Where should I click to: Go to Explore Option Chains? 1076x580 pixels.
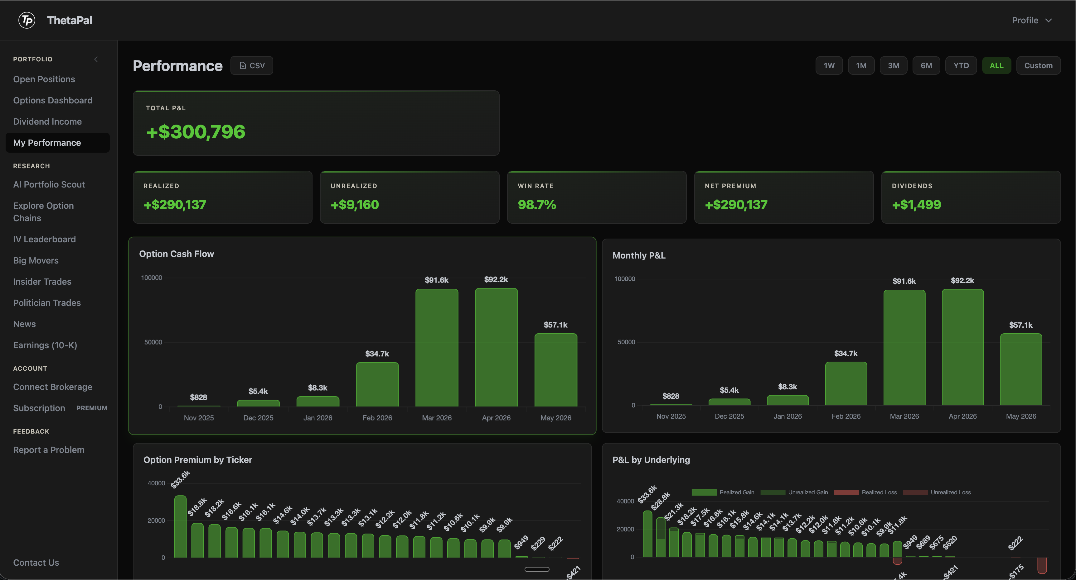click(x=43, y=212)
